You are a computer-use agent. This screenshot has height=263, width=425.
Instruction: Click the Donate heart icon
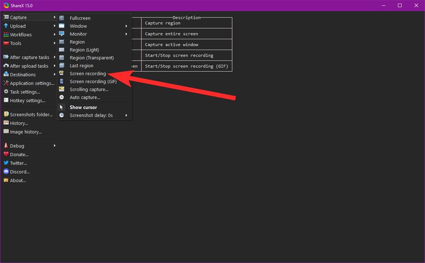point(6,154)
